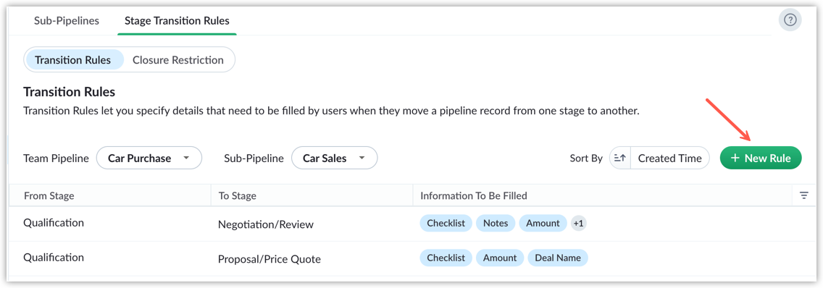The height and width of the screenshot is (288, 823).
Task: Click the Deal Name tag
Action: coord(558,258)
